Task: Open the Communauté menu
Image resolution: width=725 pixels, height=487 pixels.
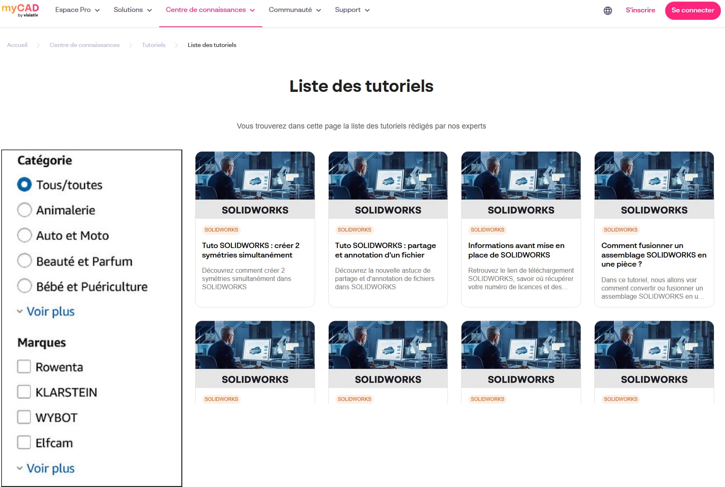Action: (294, 10)
